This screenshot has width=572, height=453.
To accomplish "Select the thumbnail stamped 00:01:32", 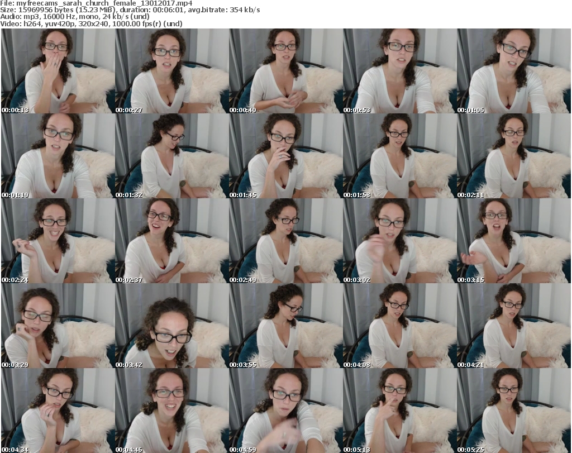I will point(172,156).
